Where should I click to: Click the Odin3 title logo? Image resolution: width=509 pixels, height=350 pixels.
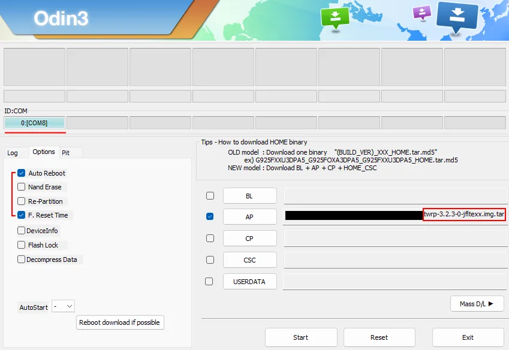tap(61, 18)
